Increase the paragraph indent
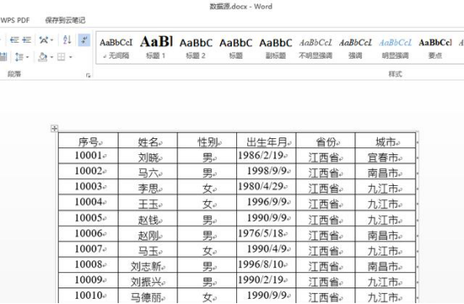Image resolution: width=464 pixels, height=304 pixels. (x=27, y=39)
